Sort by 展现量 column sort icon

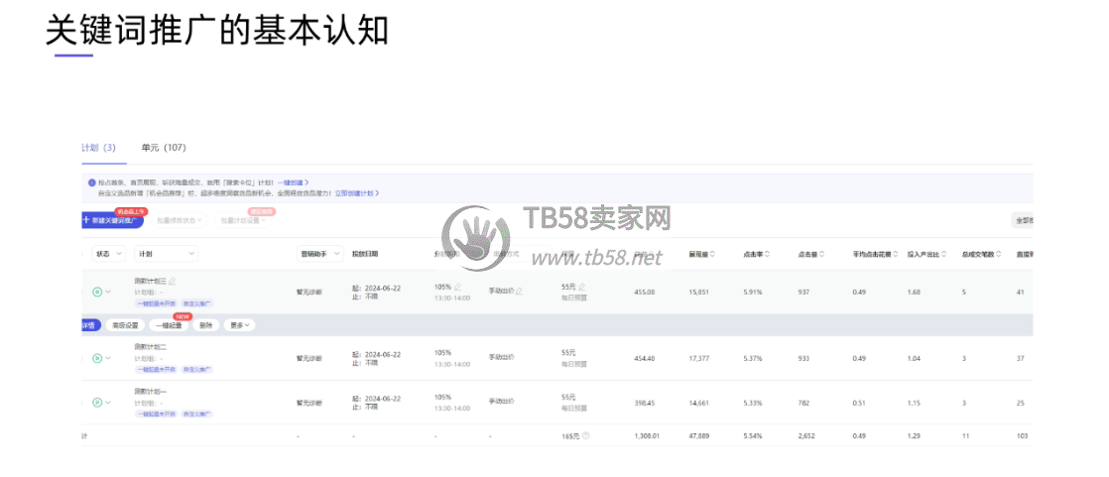(712, 254)
